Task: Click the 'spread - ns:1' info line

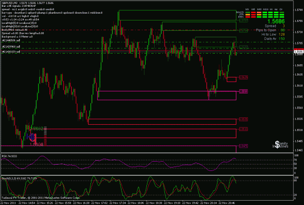Action: click(28, 9)
